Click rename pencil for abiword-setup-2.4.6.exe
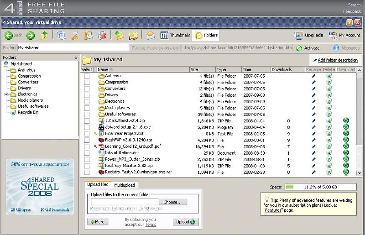 313,127
